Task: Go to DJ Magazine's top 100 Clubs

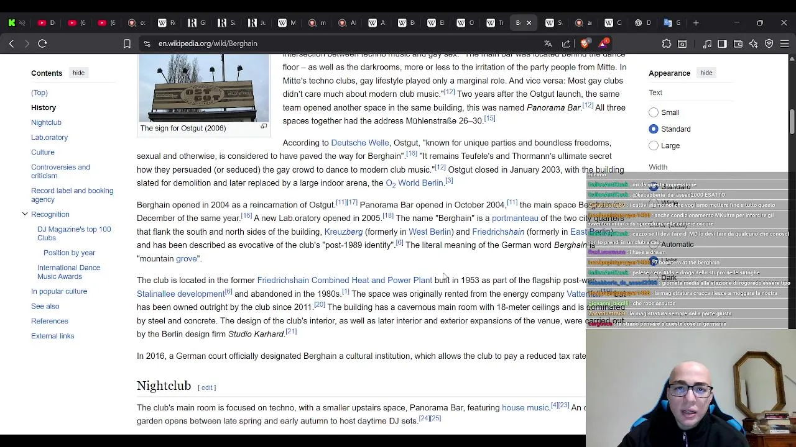Action: coord(74,233)
